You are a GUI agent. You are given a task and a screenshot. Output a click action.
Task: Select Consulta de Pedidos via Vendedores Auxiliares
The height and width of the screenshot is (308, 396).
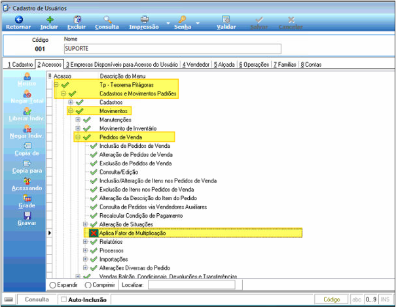tap(153, 207)
